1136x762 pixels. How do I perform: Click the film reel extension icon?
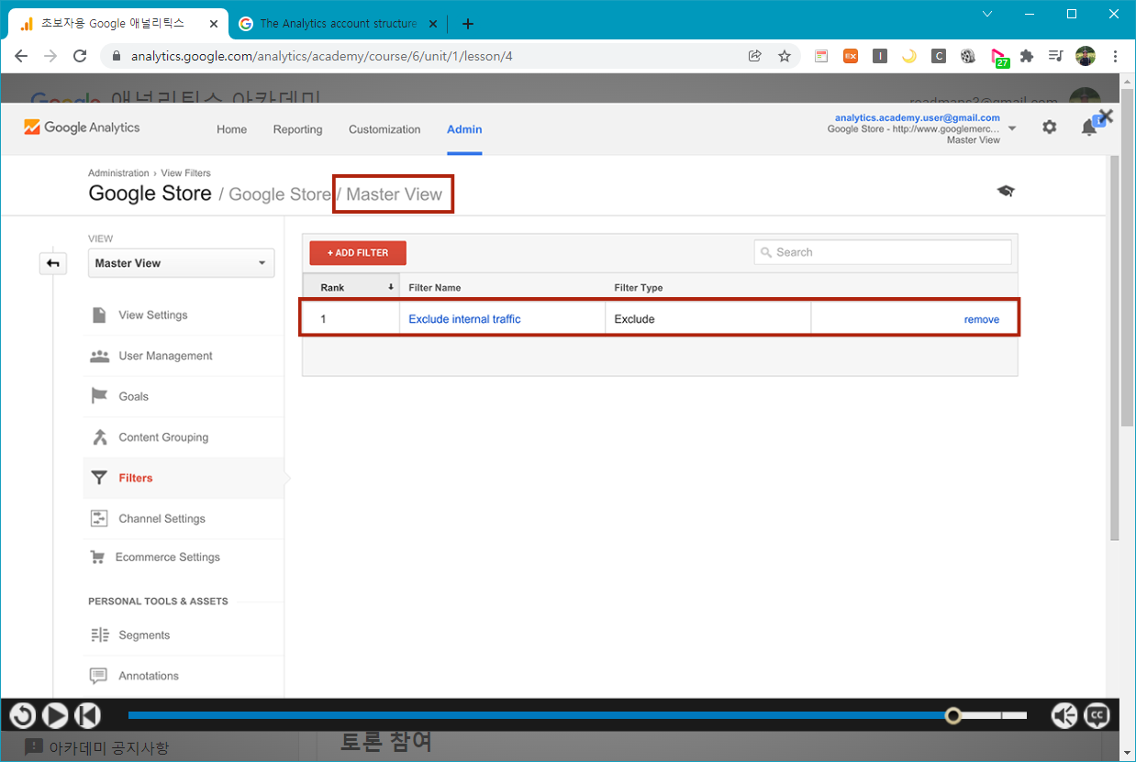pos(968,56)
